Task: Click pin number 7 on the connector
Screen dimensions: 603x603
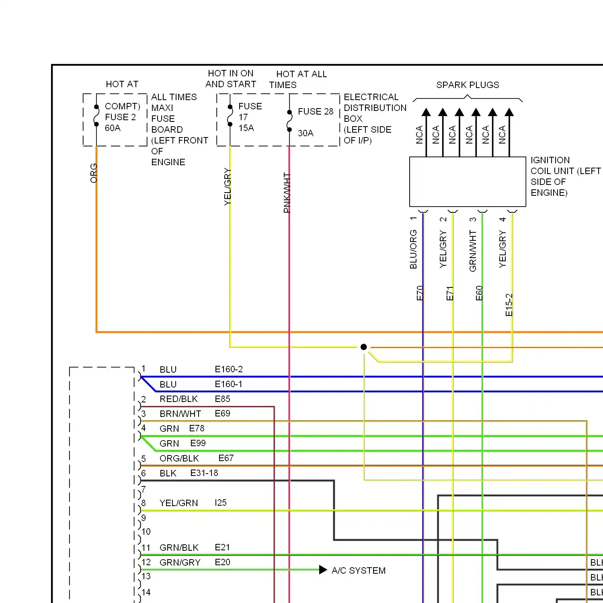Action: pos(144,489)
